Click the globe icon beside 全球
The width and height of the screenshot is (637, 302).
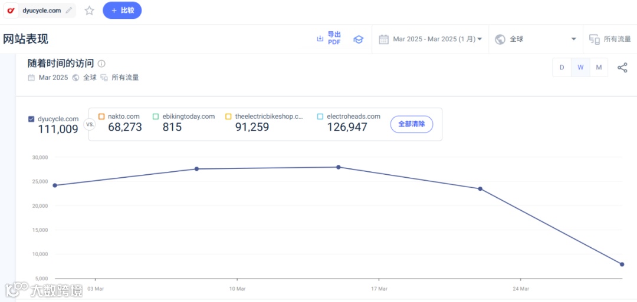500,39
